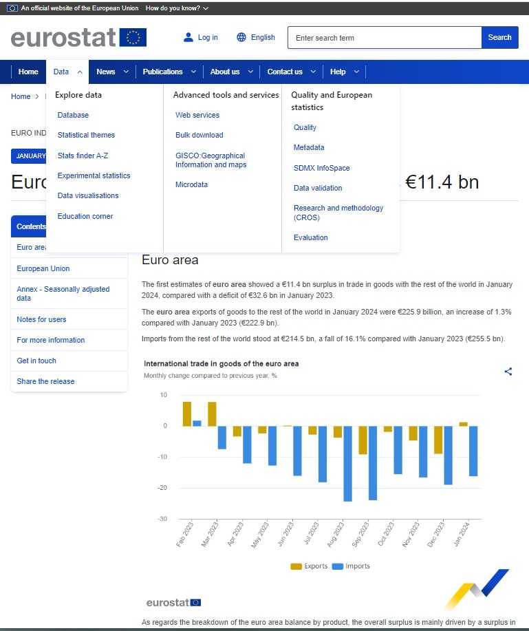Open Stats finder A-Z link
529x631 pixels.
tap(83, 156)
